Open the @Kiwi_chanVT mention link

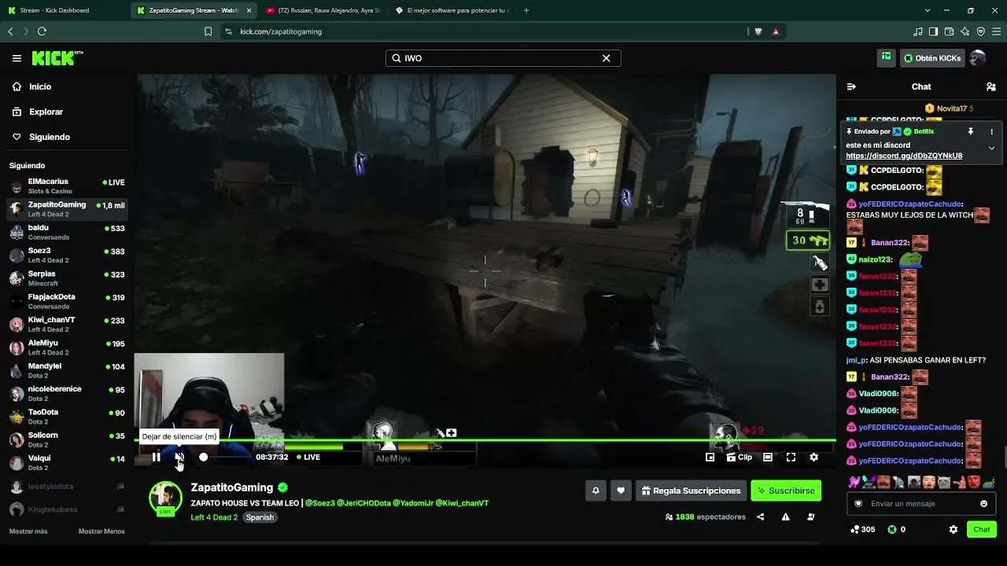coord(462,503)
